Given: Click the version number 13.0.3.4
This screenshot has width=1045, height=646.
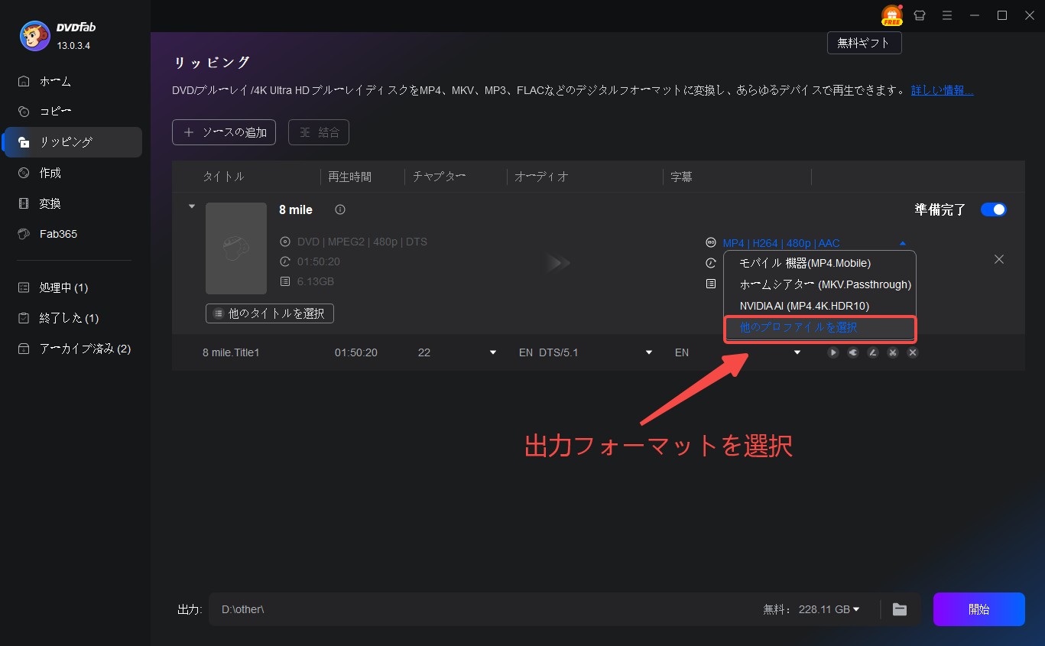Looking at the screenshot, I should 73,45.
